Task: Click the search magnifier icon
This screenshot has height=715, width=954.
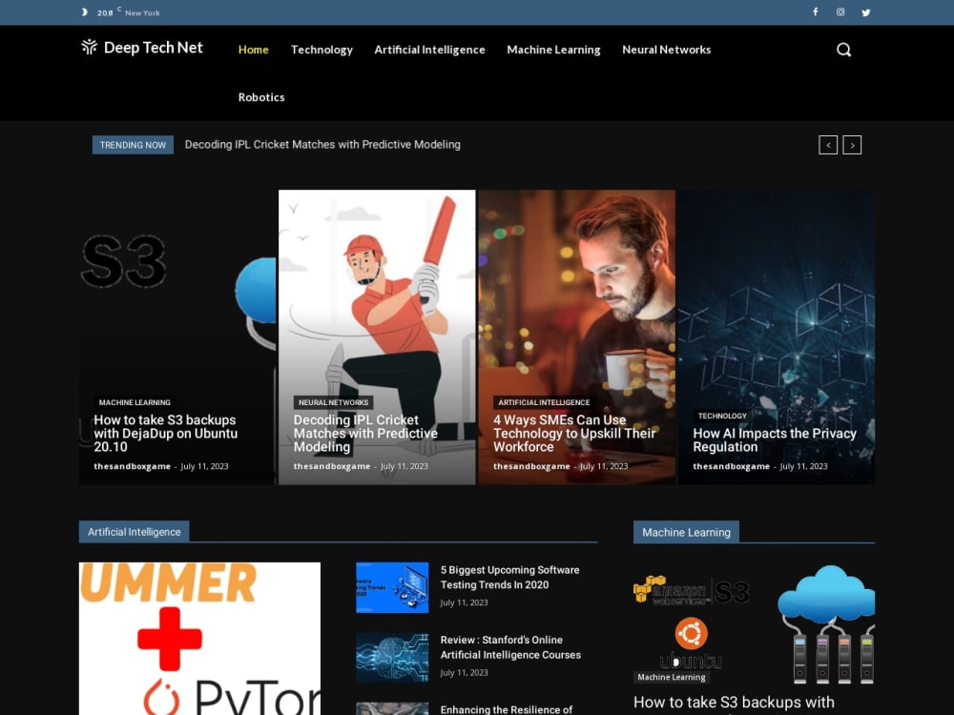Action: [x=843, y=50]
